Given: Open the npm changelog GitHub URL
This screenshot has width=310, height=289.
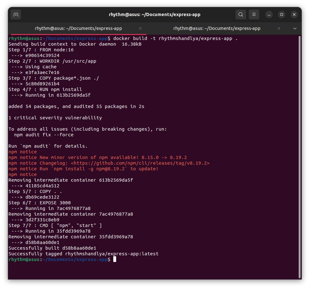Looking at the screenshot, I should (140, 163).
